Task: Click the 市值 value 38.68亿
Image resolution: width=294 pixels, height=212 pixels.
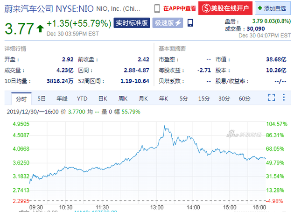Action: coord(276,59)
